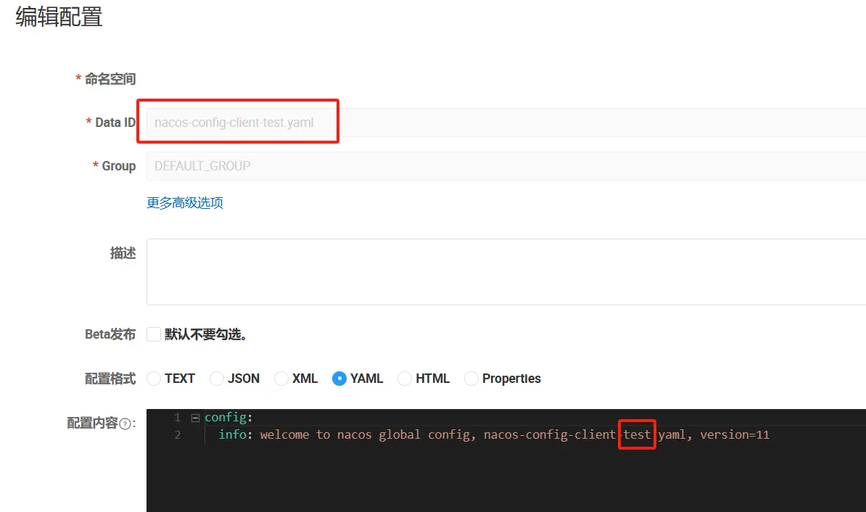Select the YAML format radio button
This screenshot has height=512, width=866.
pos(339,379)
